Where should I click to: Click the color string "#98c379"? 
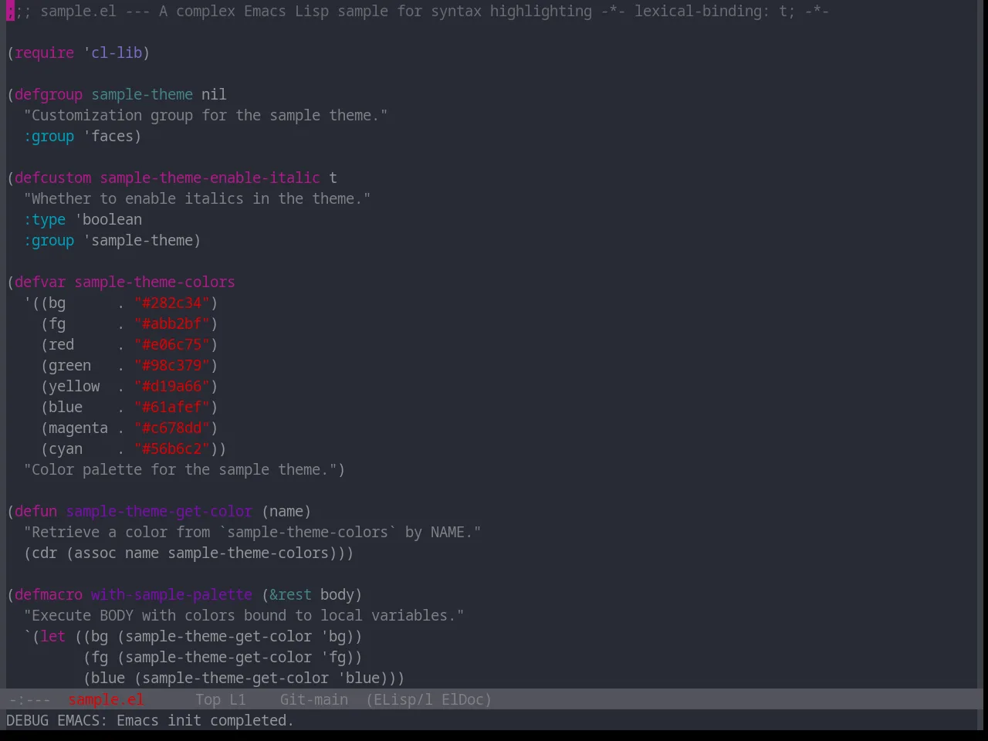coord(171,365)
